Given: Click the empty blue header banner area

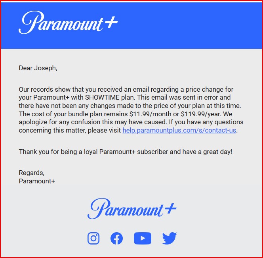Looking at the screenshot, I should (190, 25).
